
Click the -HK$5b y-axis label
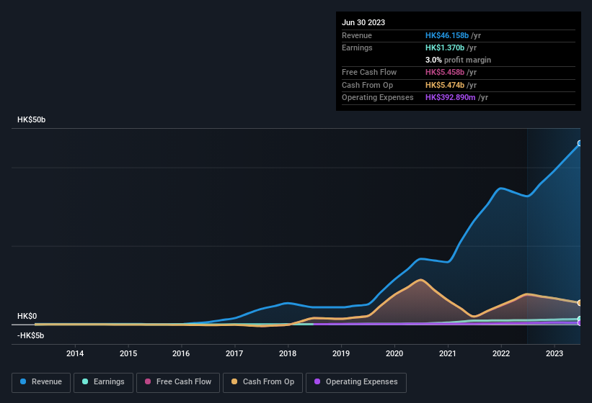(x=30, y=335)
